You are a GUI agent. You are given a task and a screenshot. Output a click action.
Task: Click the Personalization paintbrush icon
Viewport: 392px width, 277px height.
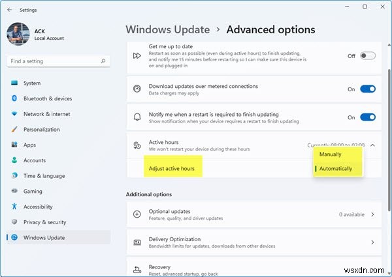click(x=14, y=129)
